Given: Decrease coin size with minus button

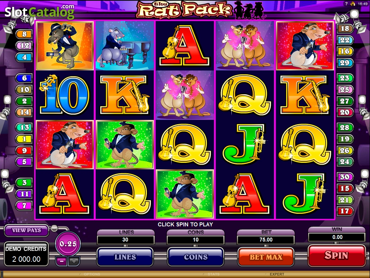Looking at the screenshot, I should click(x=62, y=261).
